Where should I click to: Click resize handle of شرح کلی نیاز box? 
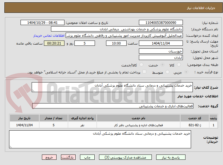point(33,91)
